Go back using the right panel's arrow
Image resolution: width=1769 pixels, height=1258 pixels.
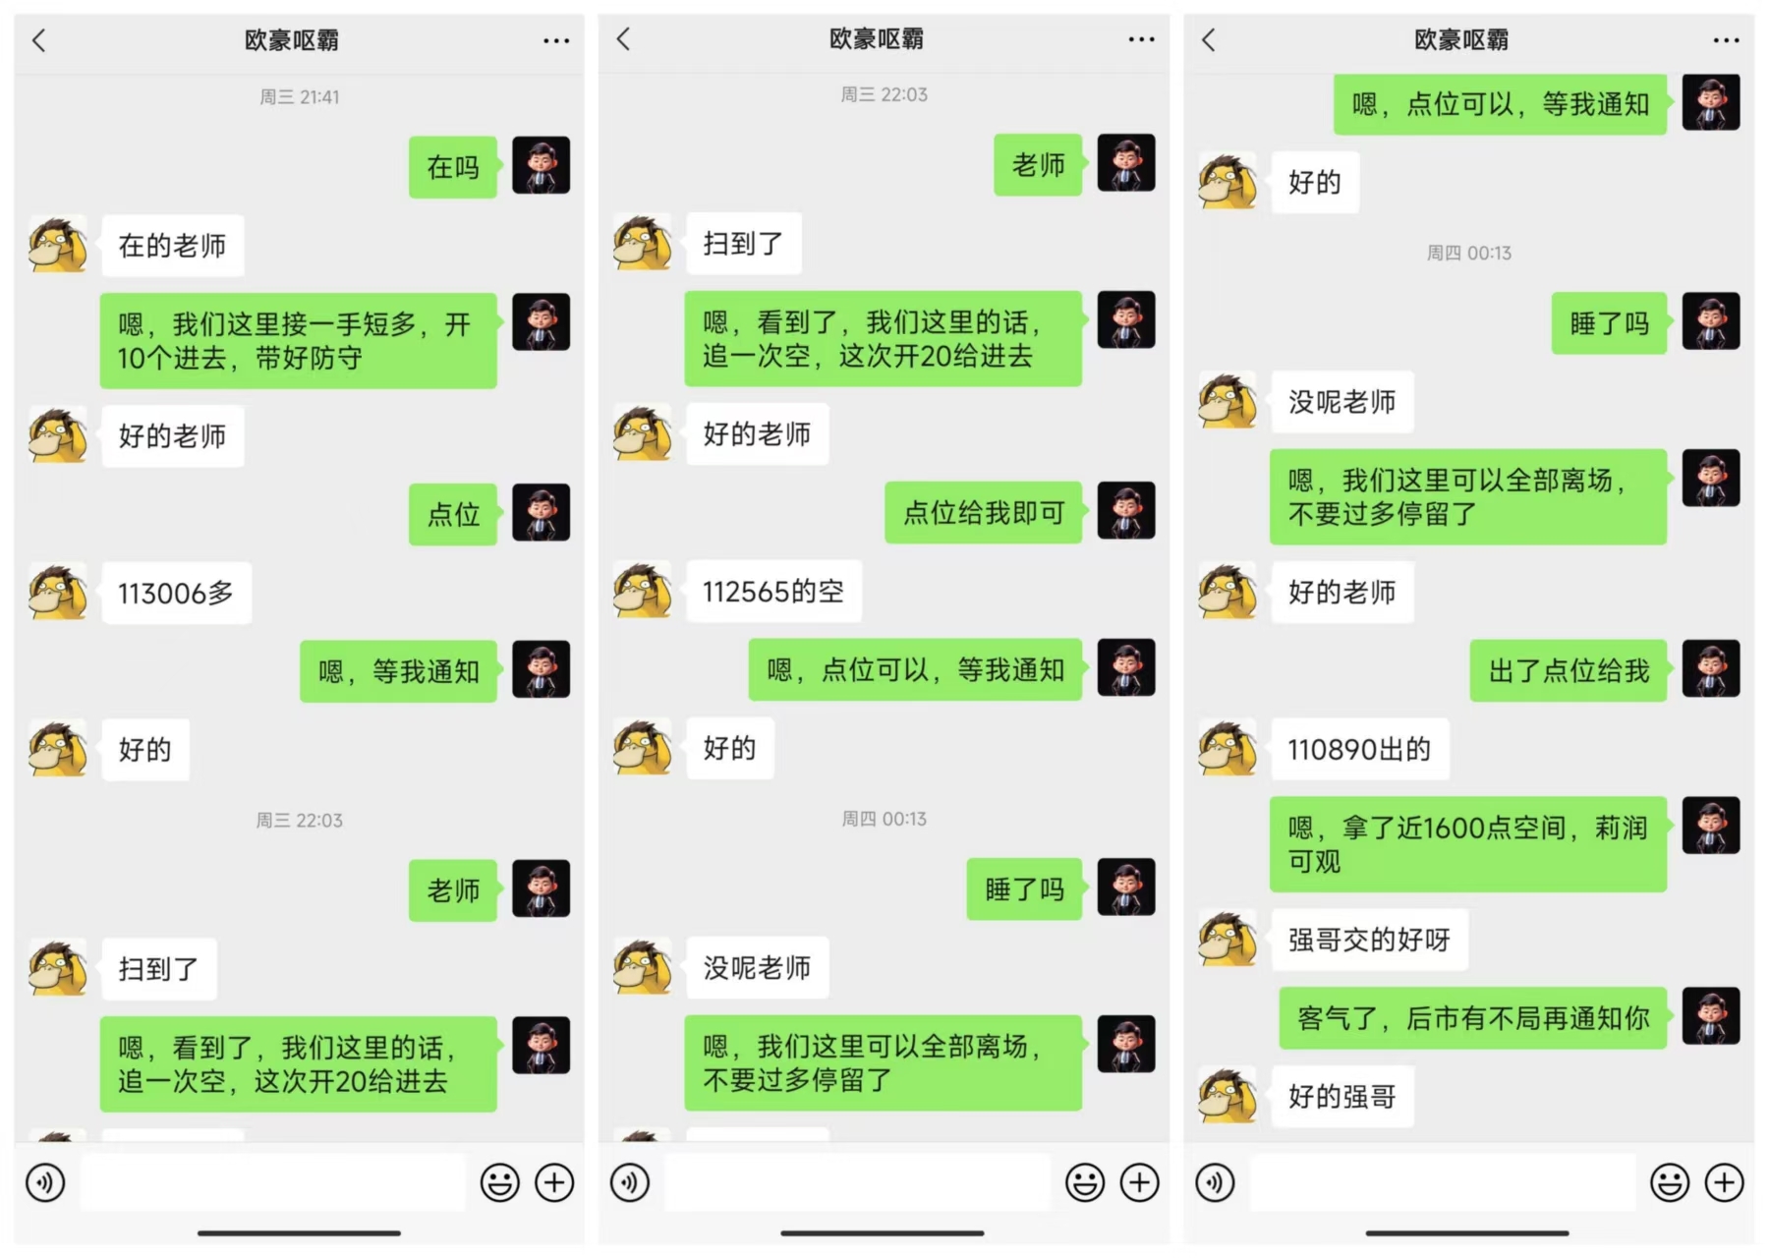(1209, 40)
